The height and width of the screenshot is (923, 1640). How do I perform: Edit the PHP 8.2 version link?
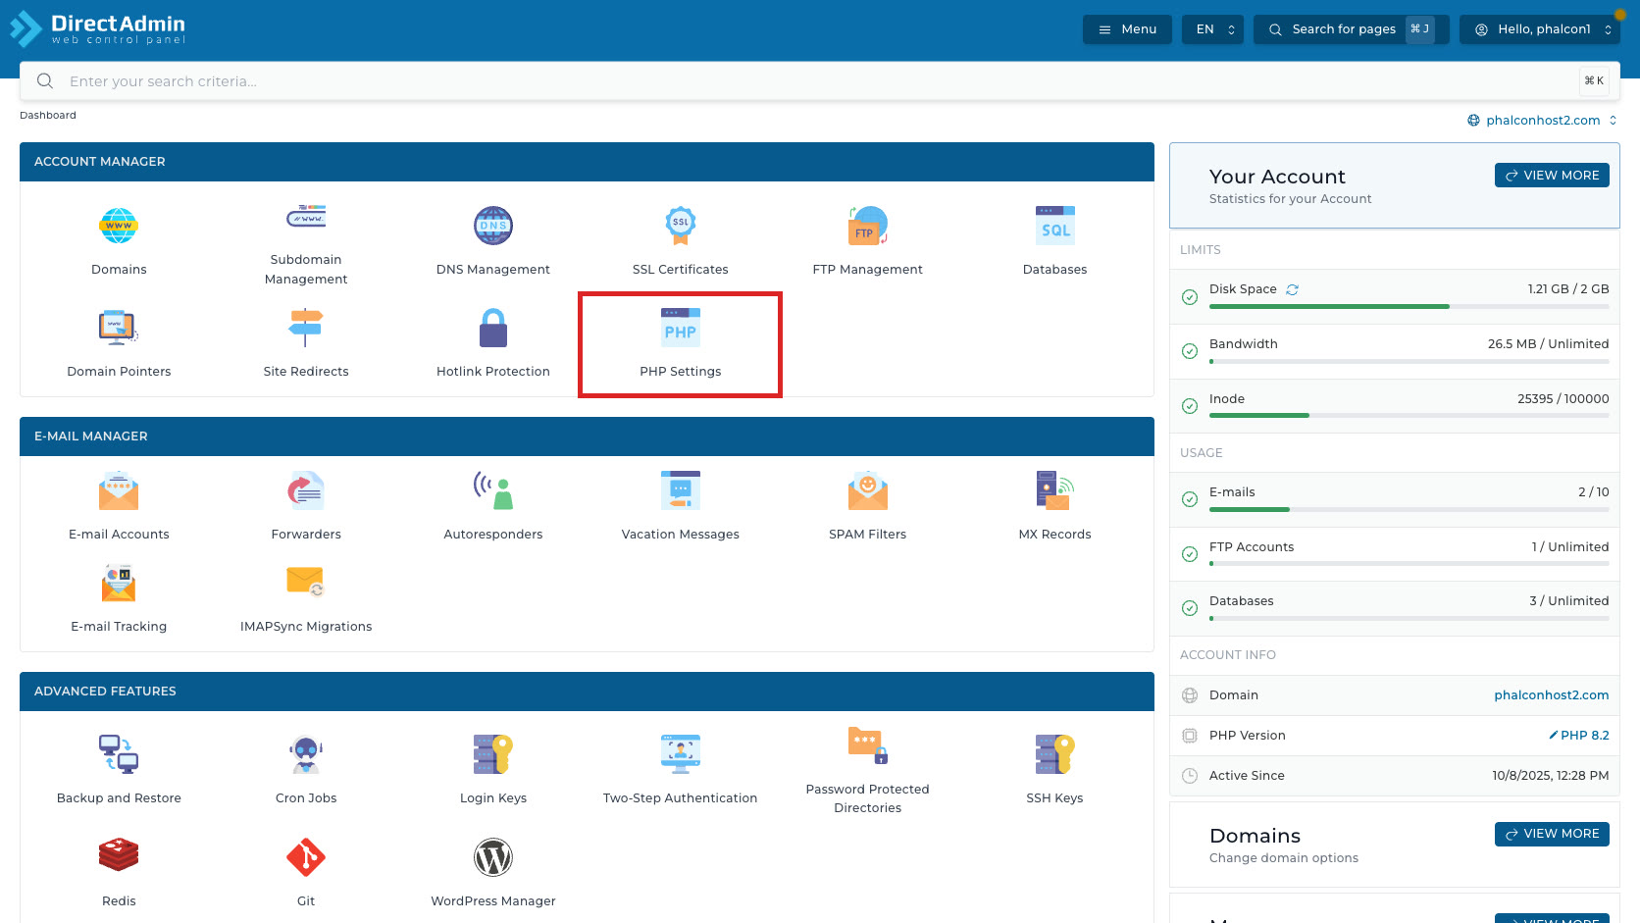coord(1579,736)
